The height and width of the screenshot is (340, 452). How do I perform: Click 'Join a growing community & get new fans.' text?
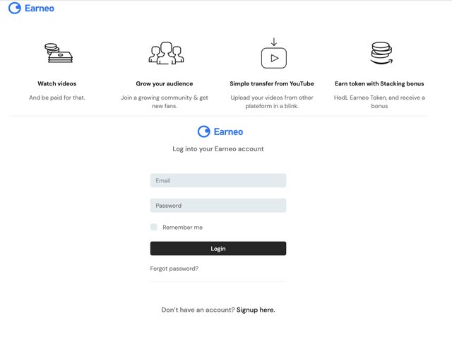[165, 102]
